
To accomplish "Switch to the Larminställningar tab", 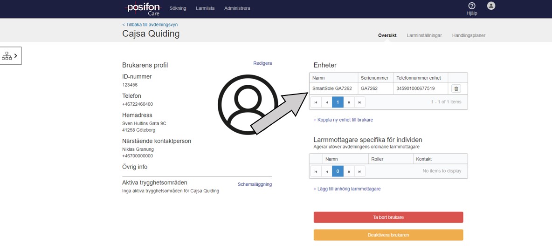I will pyautogui.click(x=424, y=35).
